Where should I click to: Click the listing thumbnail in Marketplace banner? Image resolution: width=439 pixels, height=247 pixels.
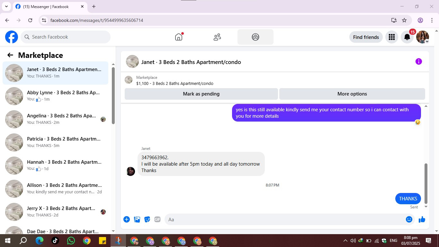coord(129,80)
